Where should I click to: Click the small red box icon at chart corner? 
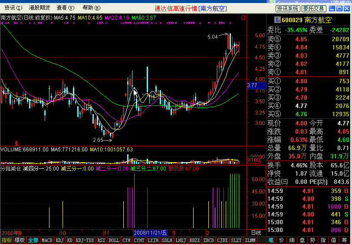point(243,17)
